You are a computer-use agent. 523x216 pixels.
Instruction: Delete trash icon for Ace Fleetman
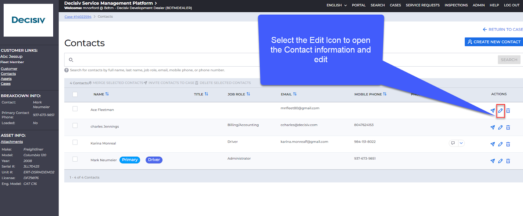click(x=508, y=111)
